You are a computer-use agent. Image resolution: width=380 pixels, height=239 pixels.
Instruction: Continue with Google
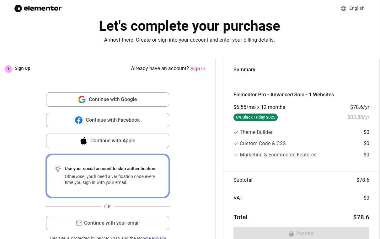point(108,99)
